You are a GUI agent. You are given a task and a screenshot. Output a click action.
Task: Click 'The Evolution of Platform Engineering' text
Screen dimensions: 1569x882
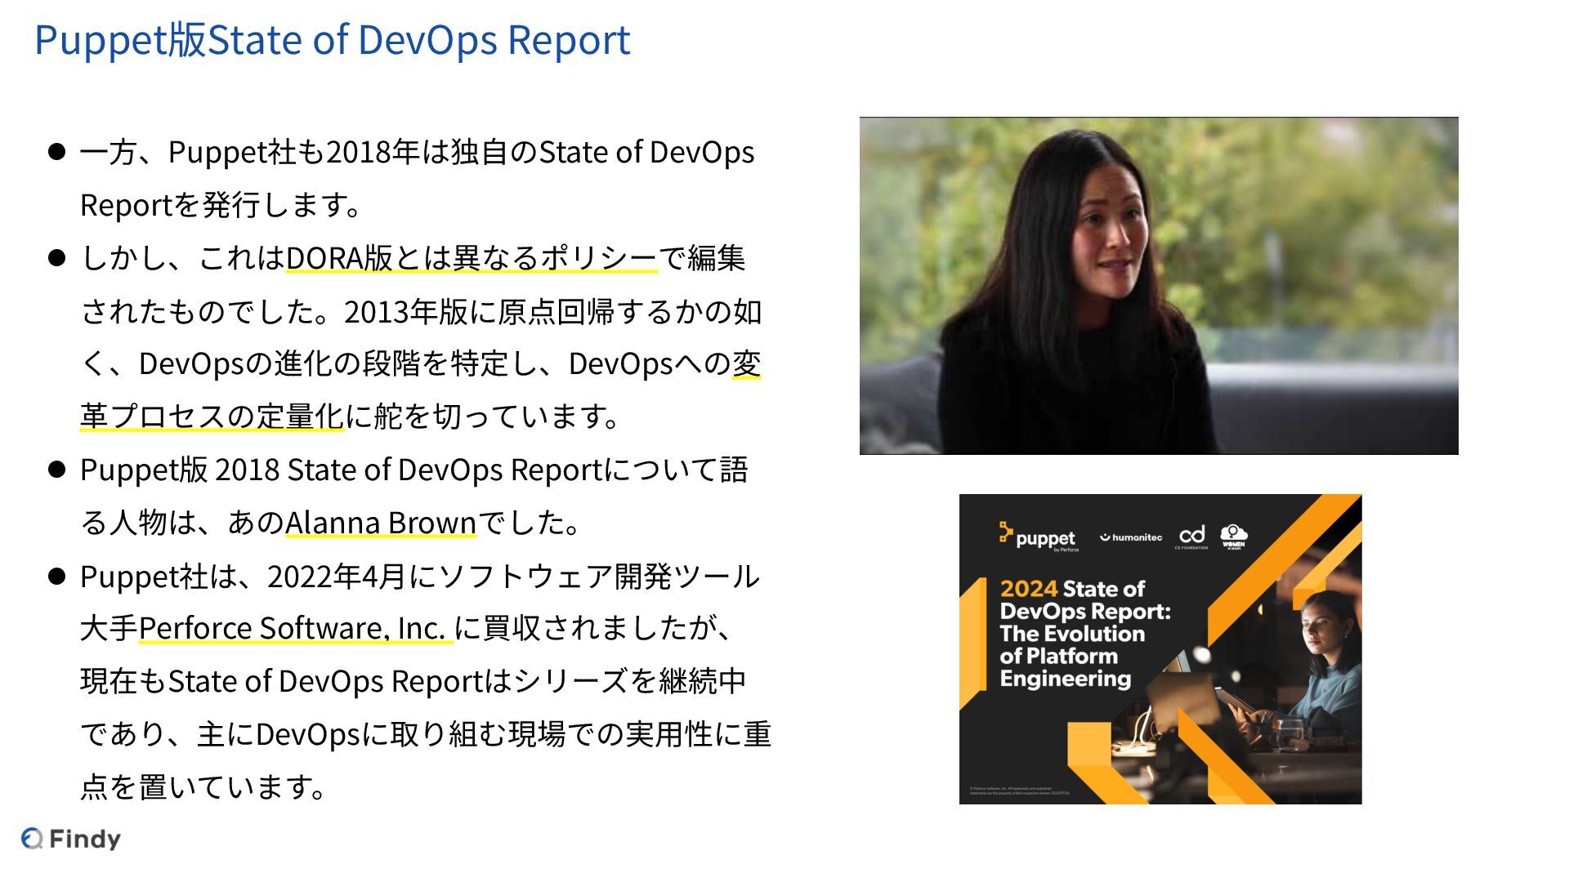point(1071,656)
